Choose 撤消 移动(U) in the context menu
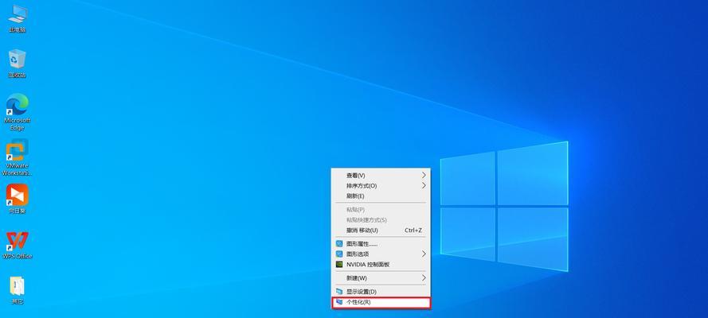 click(381, 231)
